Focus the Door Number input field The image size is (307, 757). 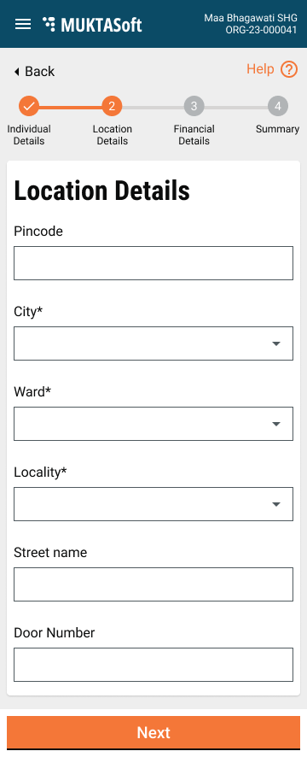pyautogui.click(x=153, y=665)
